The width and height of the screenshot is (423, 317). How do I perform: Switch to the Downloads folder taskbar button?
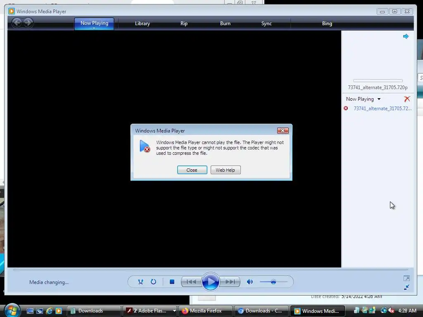tap(94, 311)
